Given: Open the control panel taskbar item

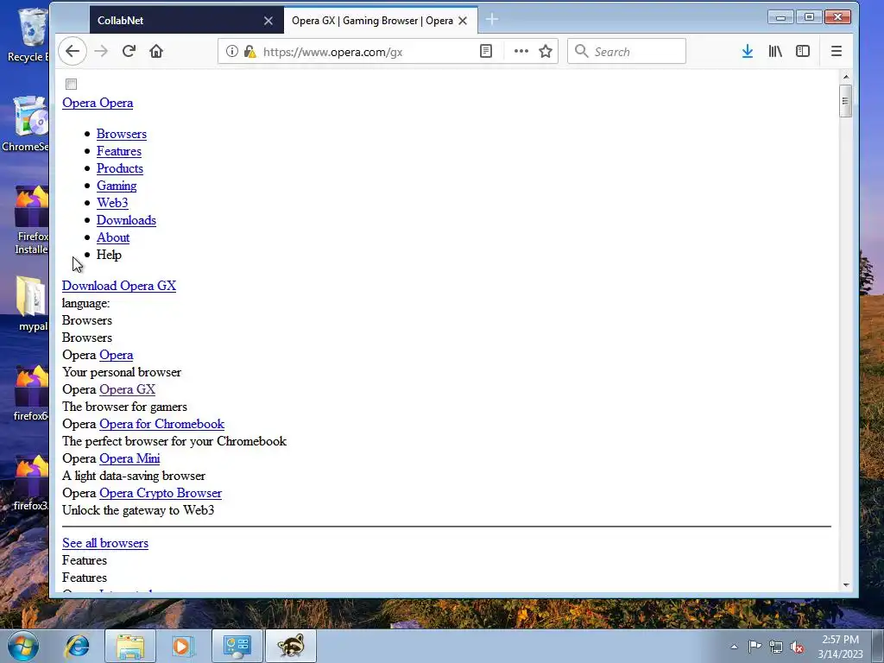Looking at the screenshot, I should [237, 646].
